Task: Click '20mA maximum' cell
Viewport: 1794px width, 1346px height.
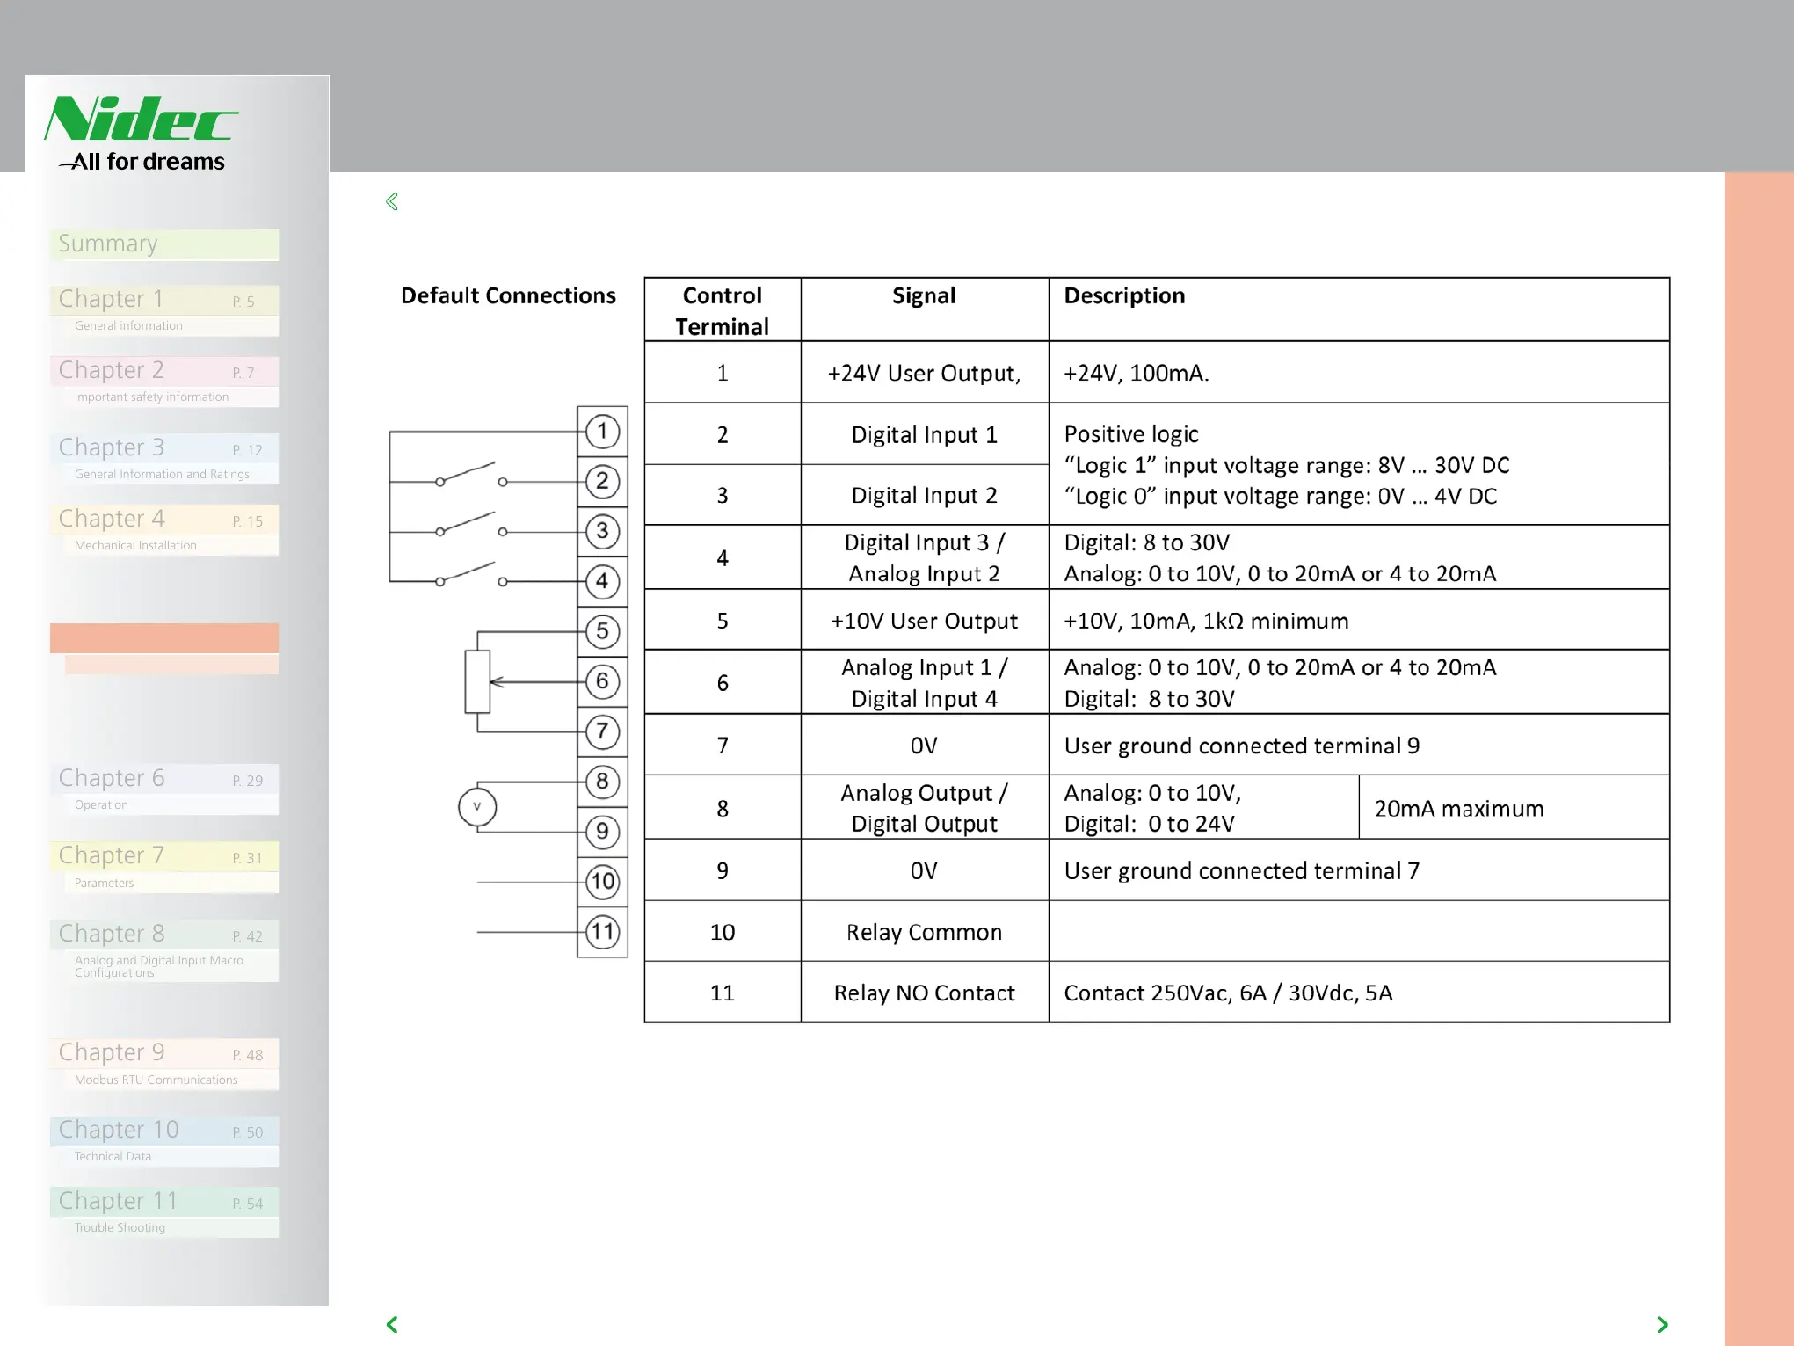Action: click(1514, 808)
